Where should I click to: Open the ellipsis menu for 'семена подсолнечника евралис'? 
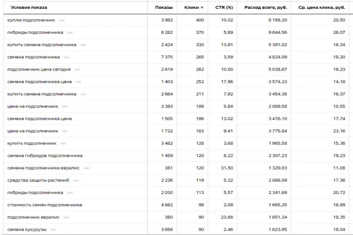tap(86, 168)
